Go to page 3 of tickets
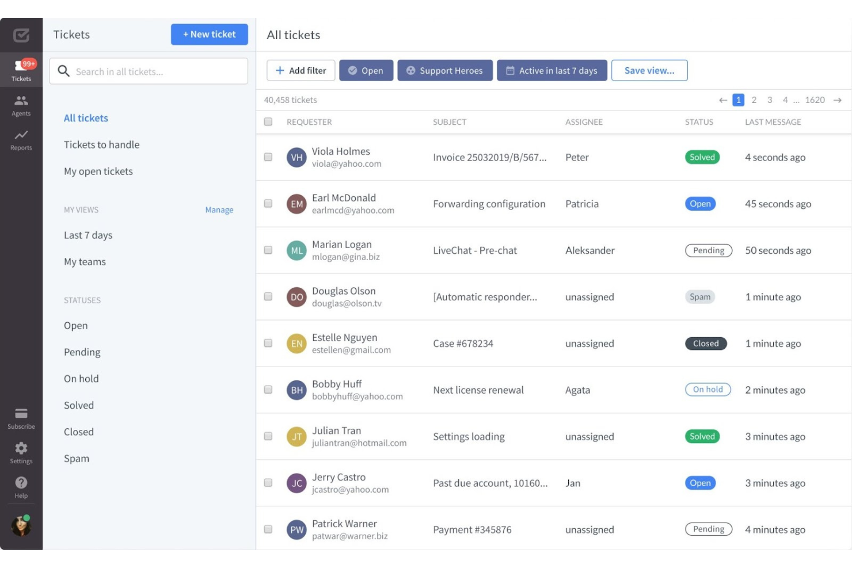This screenshot has width=852, height=568. coord(770,100)
